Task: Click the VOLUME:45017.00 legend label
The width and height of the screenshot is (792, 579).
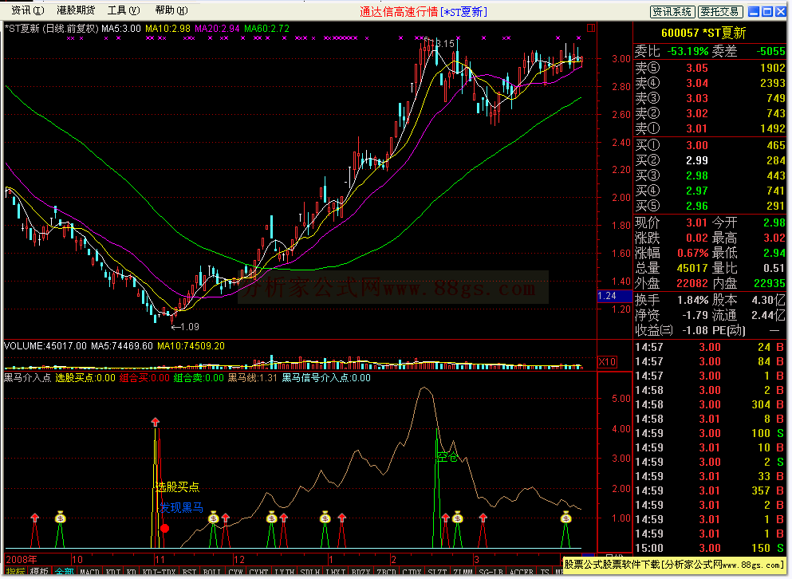Action: [x=45, y=346]
